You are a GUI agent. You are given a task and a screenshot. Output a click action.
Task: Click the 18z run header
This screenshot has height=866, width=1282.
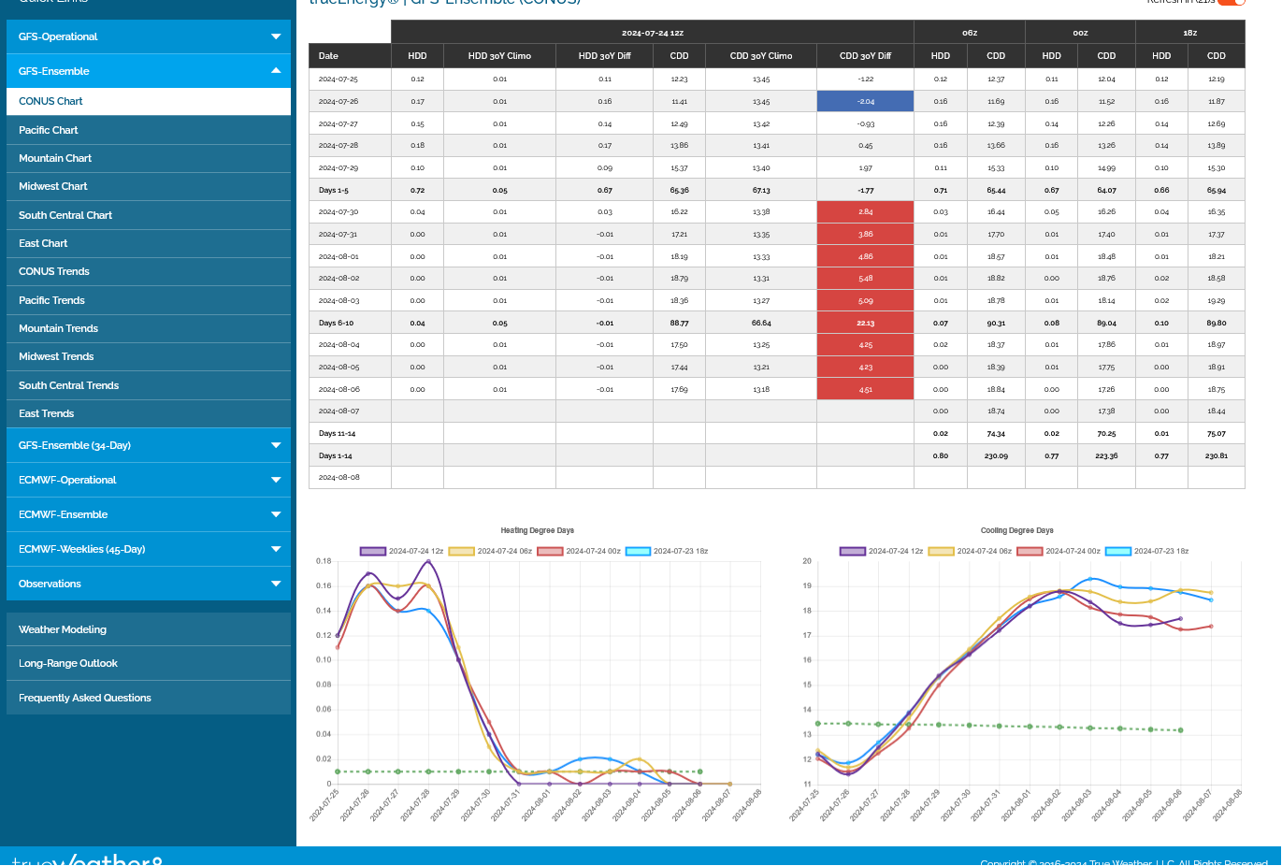1190,33
